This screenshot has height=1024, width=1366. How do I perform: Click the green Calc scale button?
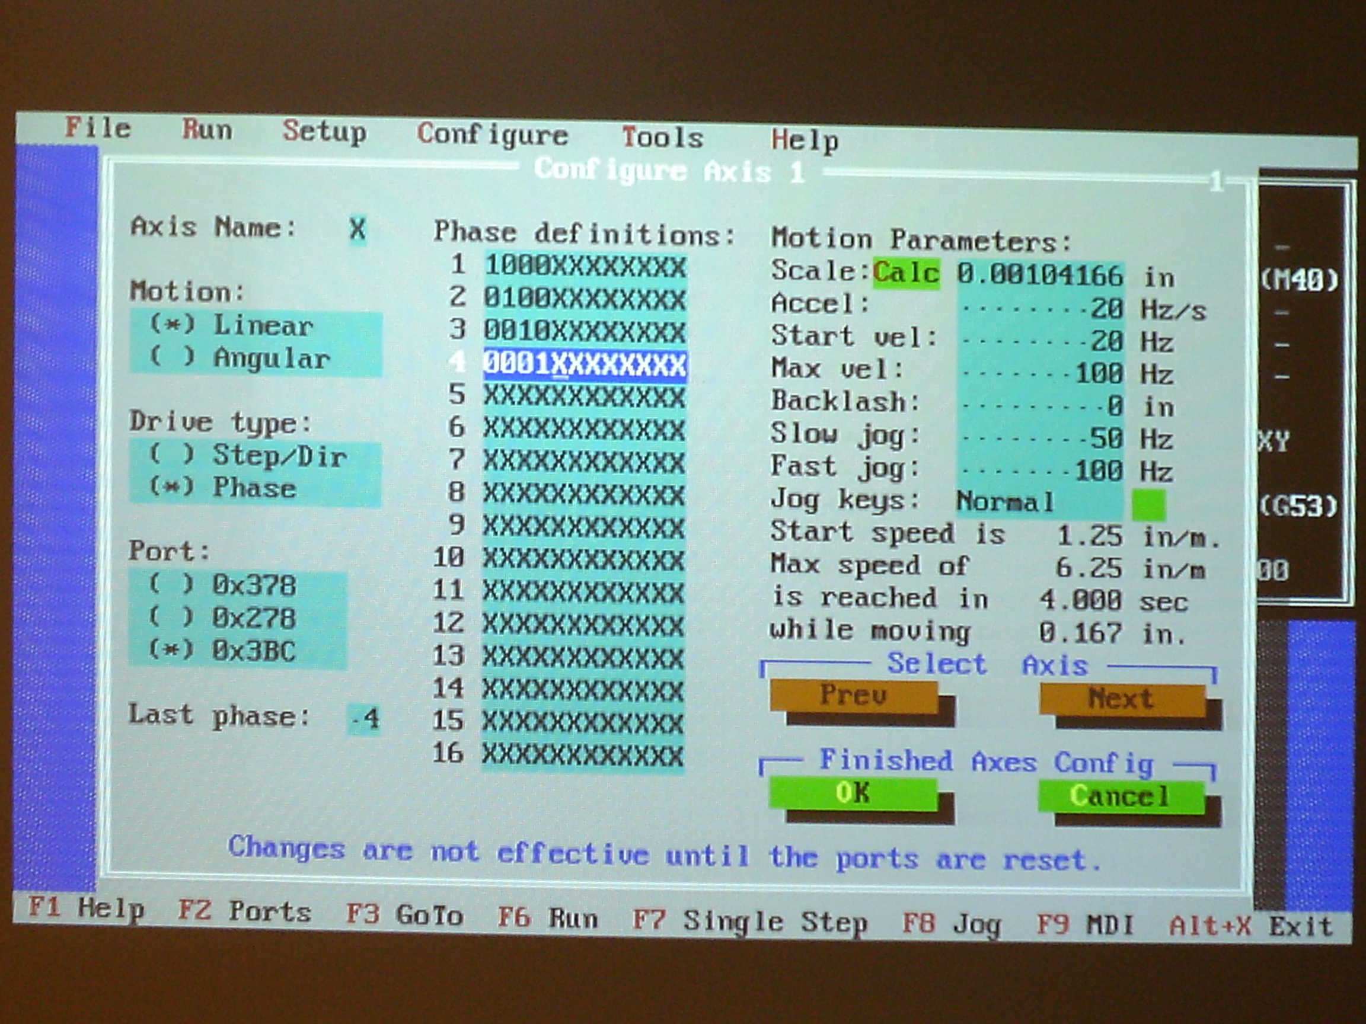pos(906,273)
